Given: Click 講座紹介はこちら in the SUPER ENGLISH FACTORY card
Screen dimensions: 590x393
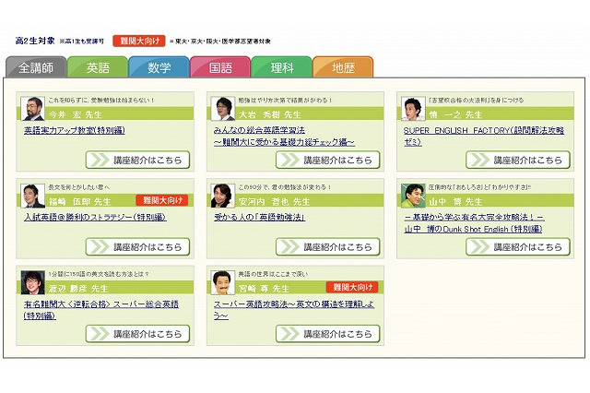Looking at the screenshot, I should [518, 160].
